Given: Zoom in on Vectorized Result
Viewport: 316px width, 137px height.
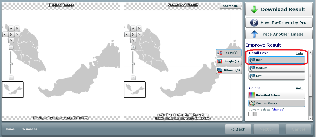Looking at the screenshot, I should (x=133, y=47).
